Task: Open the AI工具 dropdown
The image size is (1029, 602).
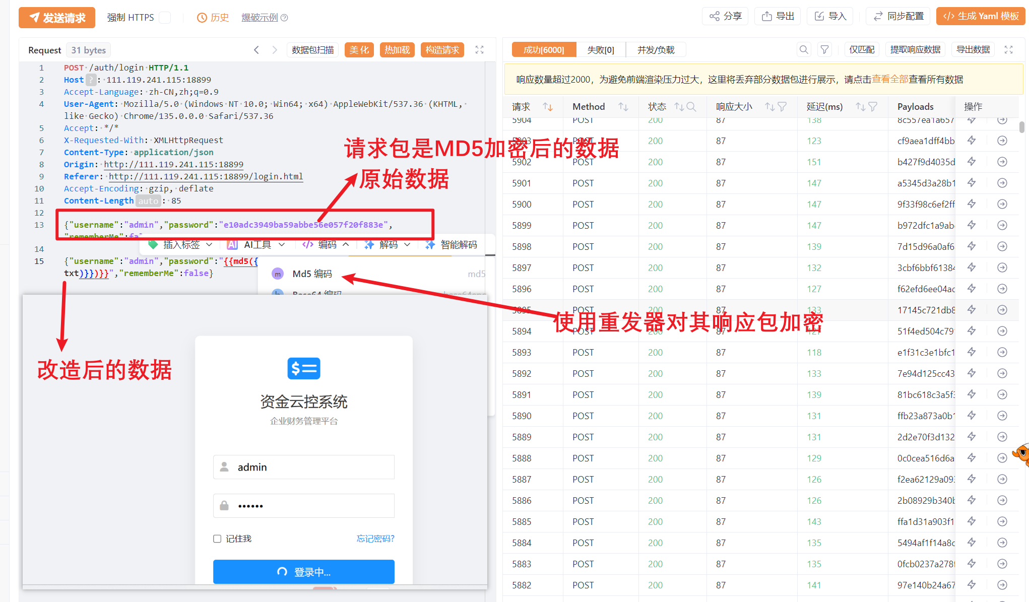Action: point(256,245)
